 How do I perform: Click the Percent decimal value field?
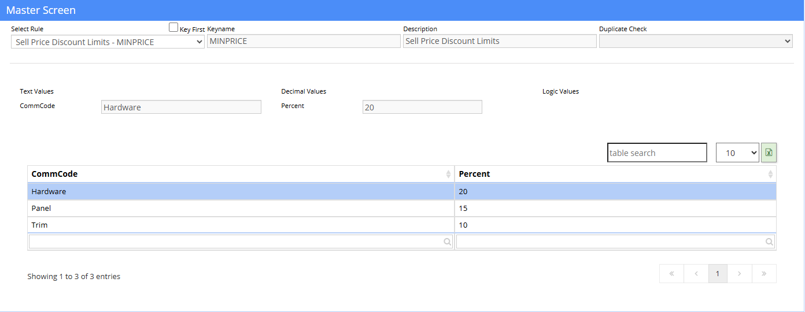coord(422,107)
